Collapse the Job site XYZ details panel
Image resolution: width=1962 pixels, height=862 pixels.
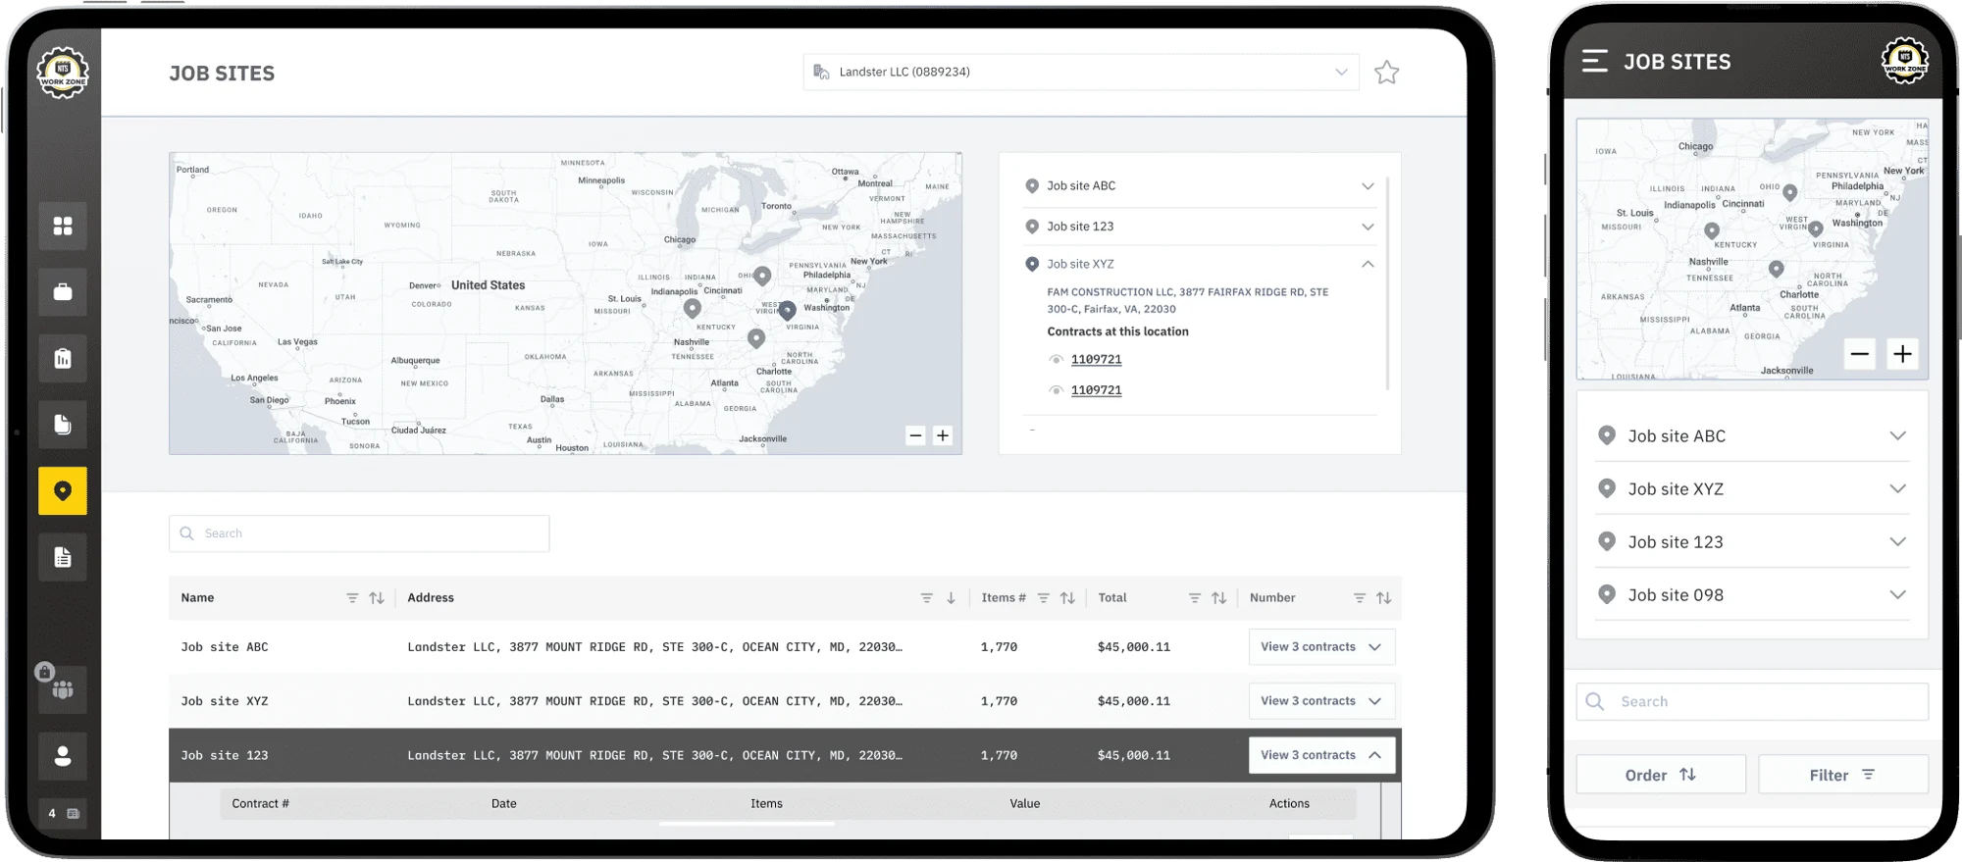[1368, 264]
